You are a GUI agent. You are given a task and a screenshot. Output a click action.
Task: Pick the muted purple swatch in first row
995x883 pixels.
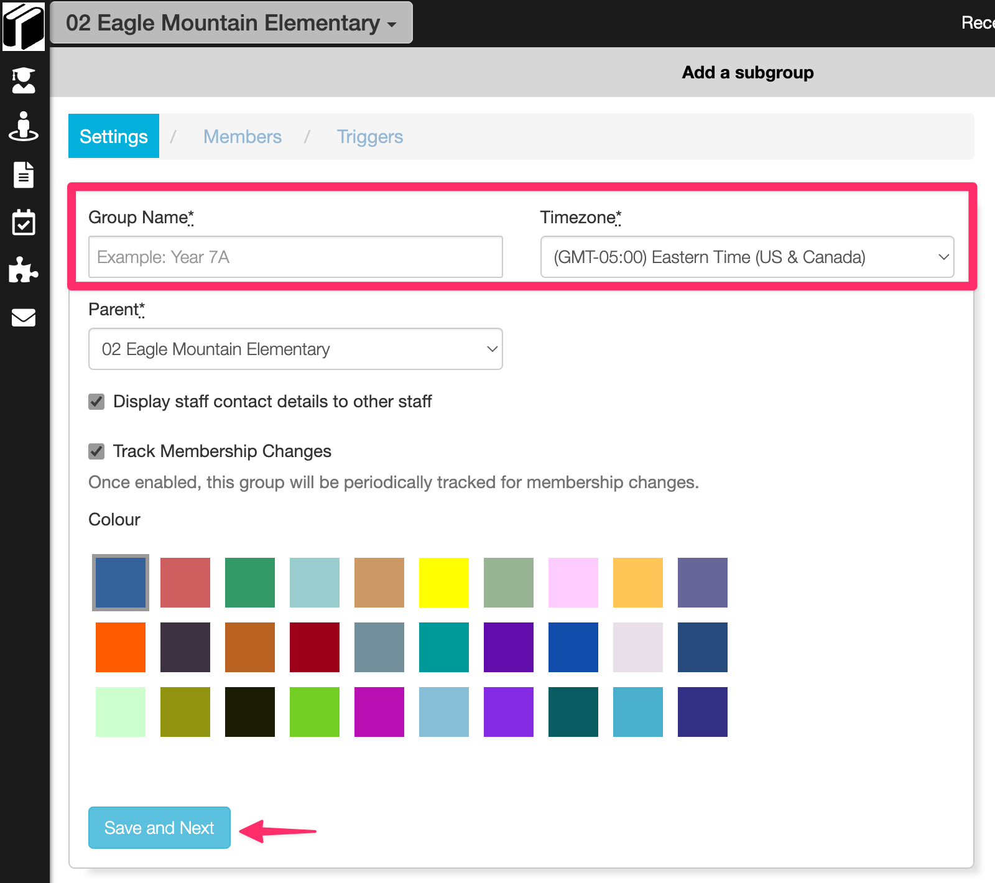703,583
